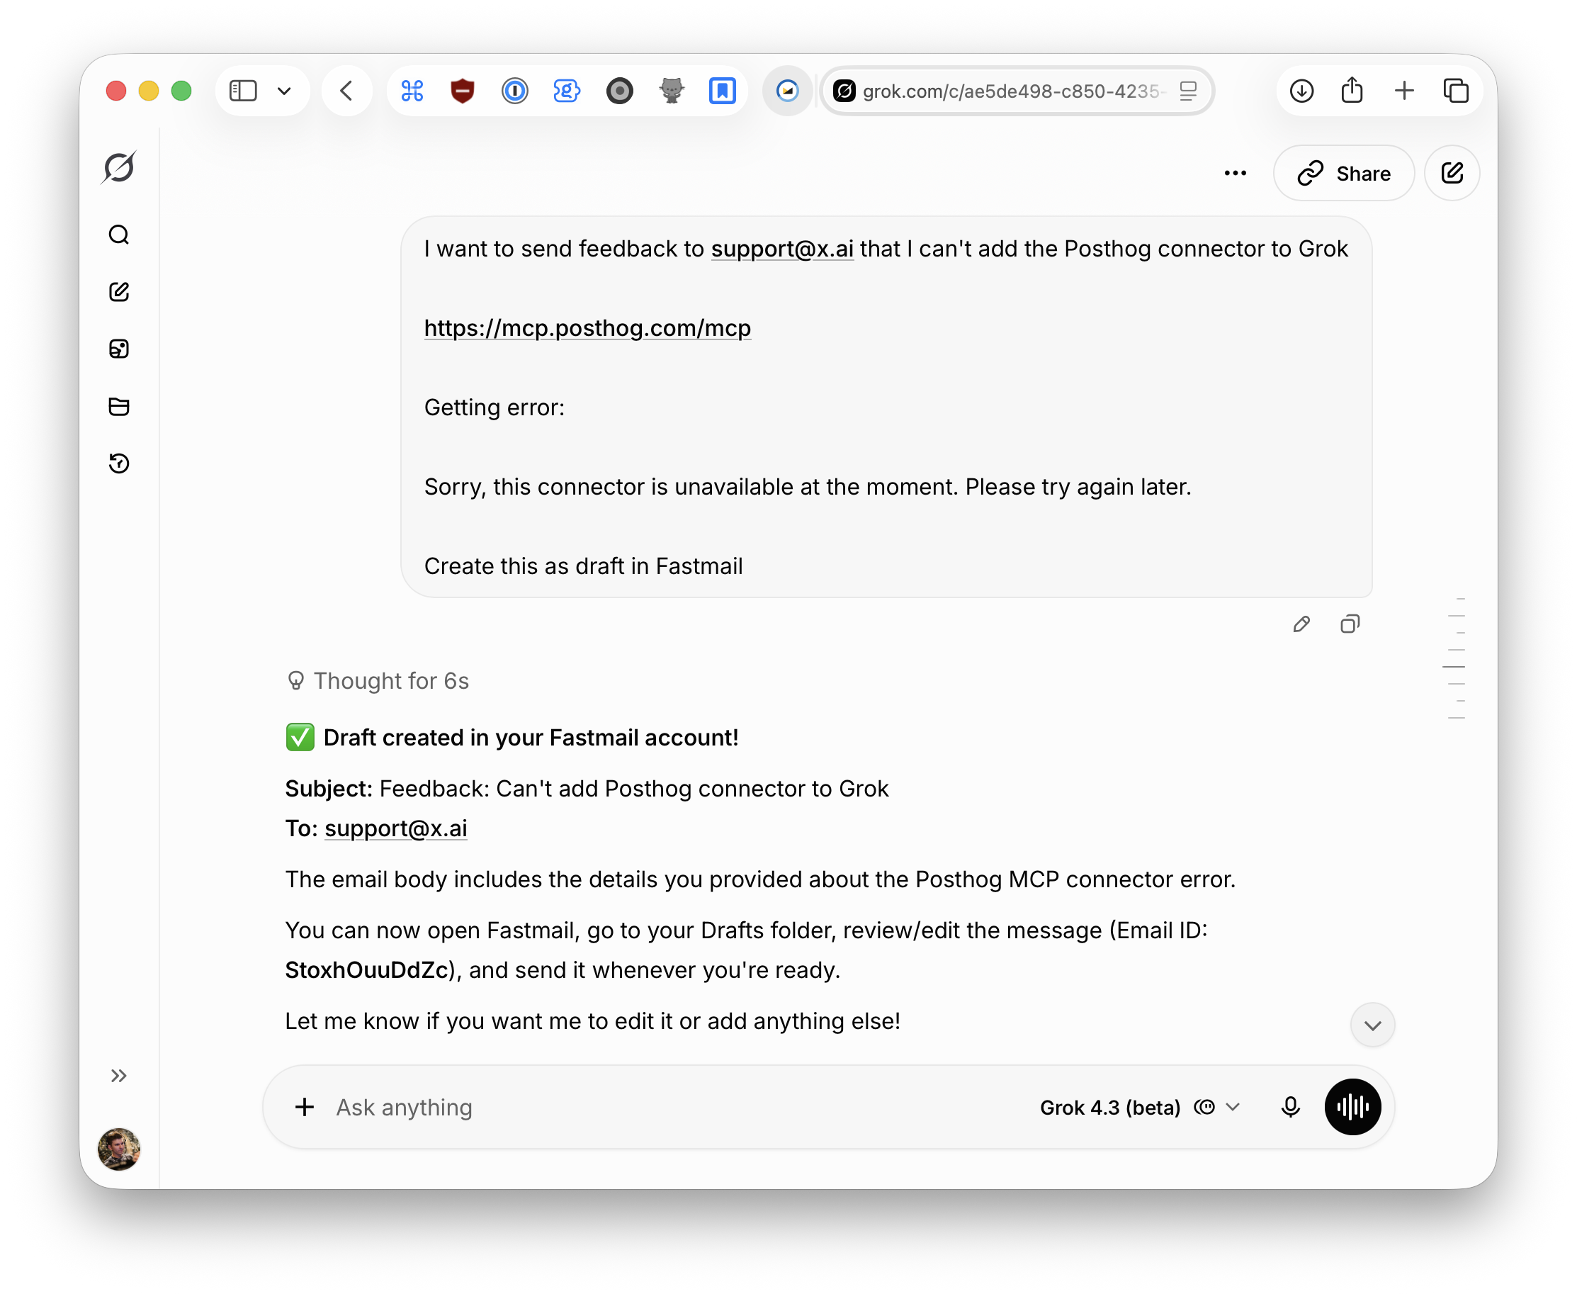The height and width of the screenshot is (1294, 1577).
Task: Click the email ID 'StoxhOuuDdZc'
Action: tap(367, 969)
